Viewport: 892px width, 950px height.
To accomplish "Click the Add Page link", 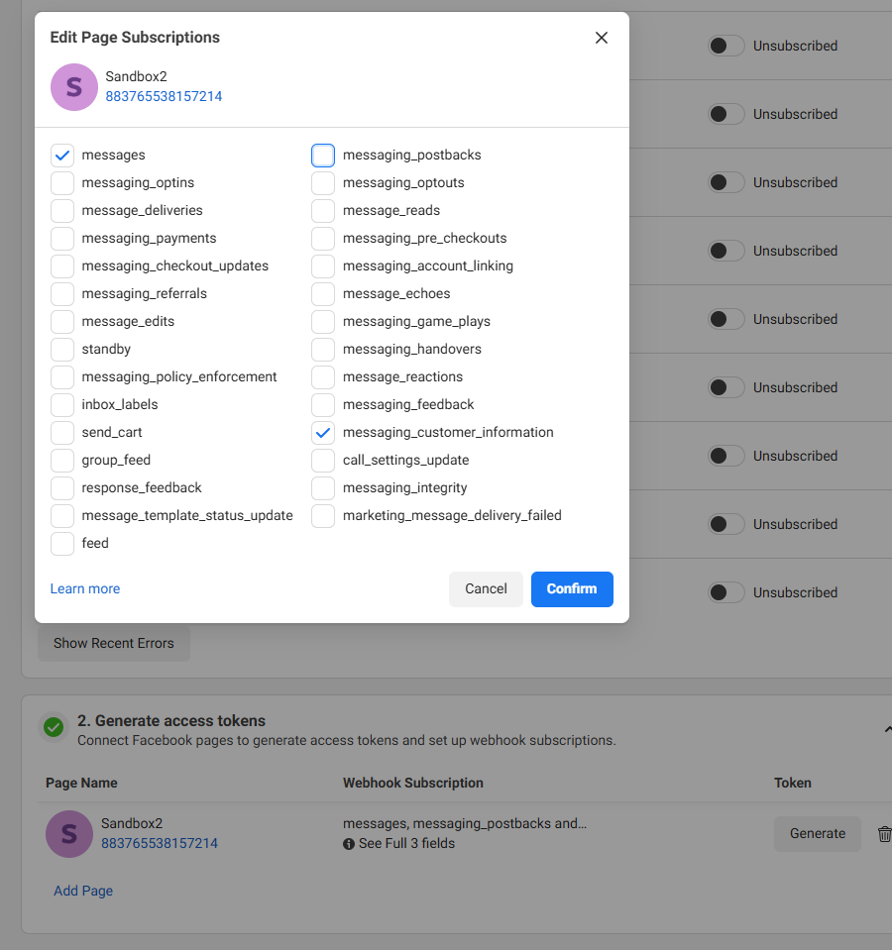I will [x=83, y=891].
